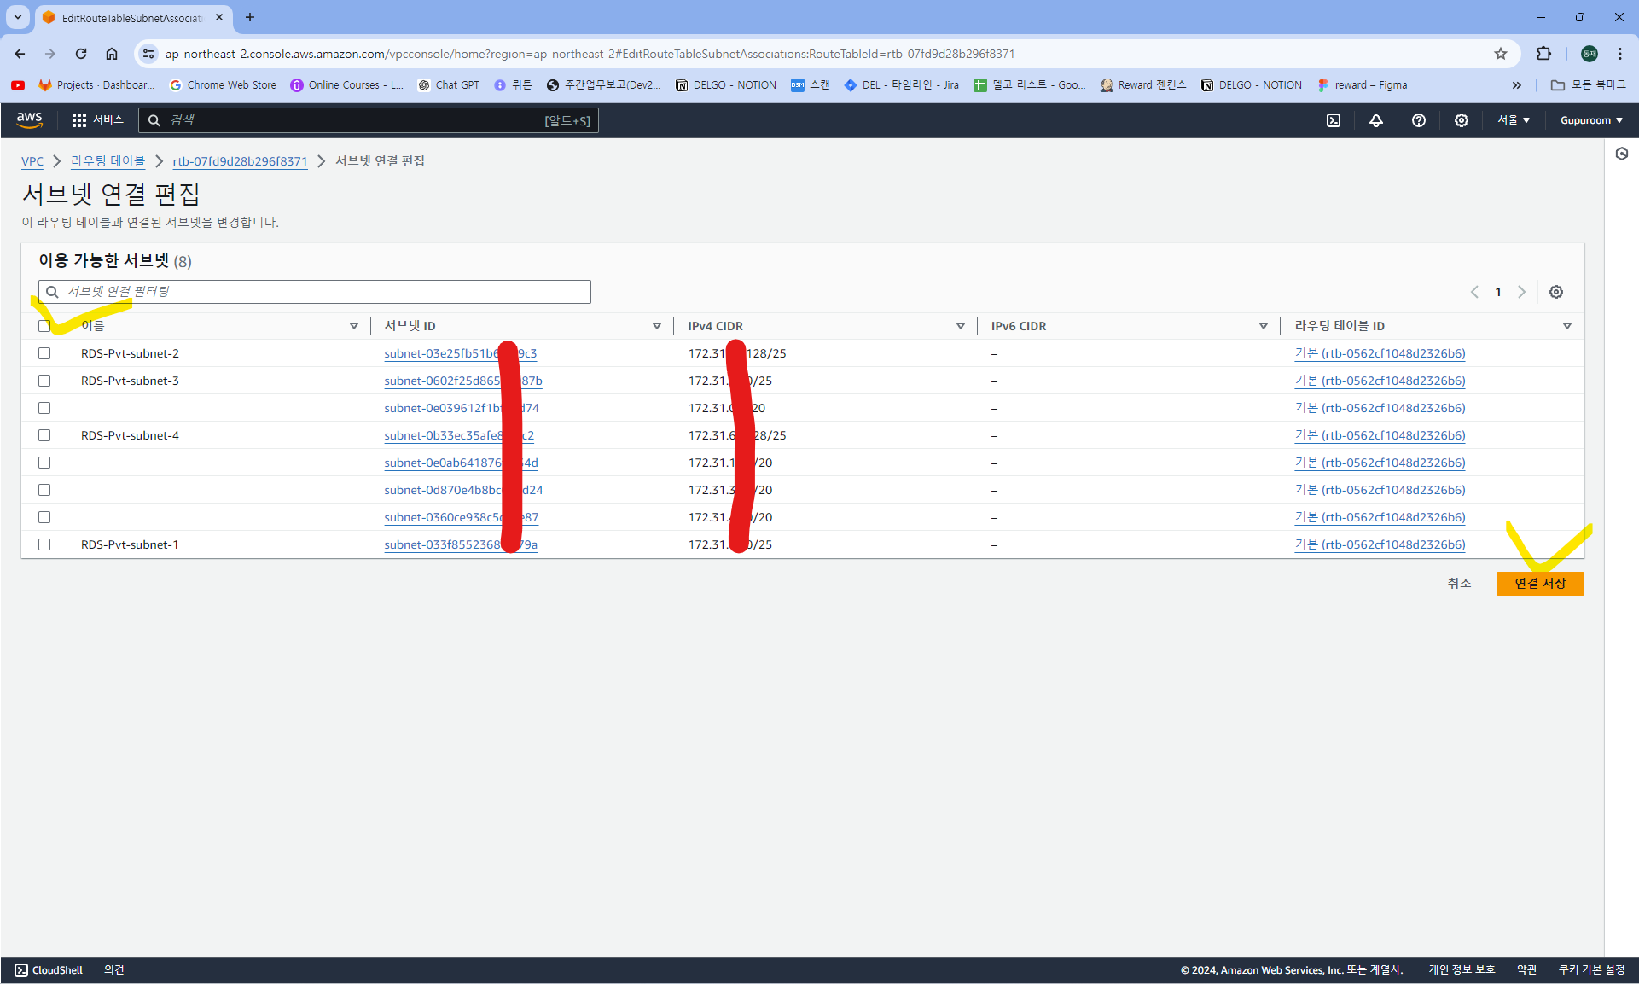Viewport: 1639px width, 984px height.
Task: Open CloudShell in the footer bar
Action: coord(49,969)
